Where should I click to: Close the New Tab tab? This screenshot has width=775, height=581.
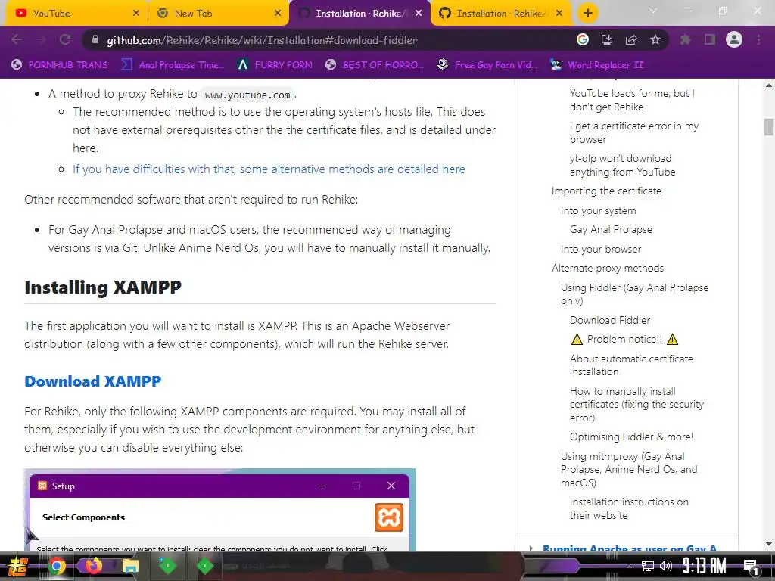tap(278, 14)
